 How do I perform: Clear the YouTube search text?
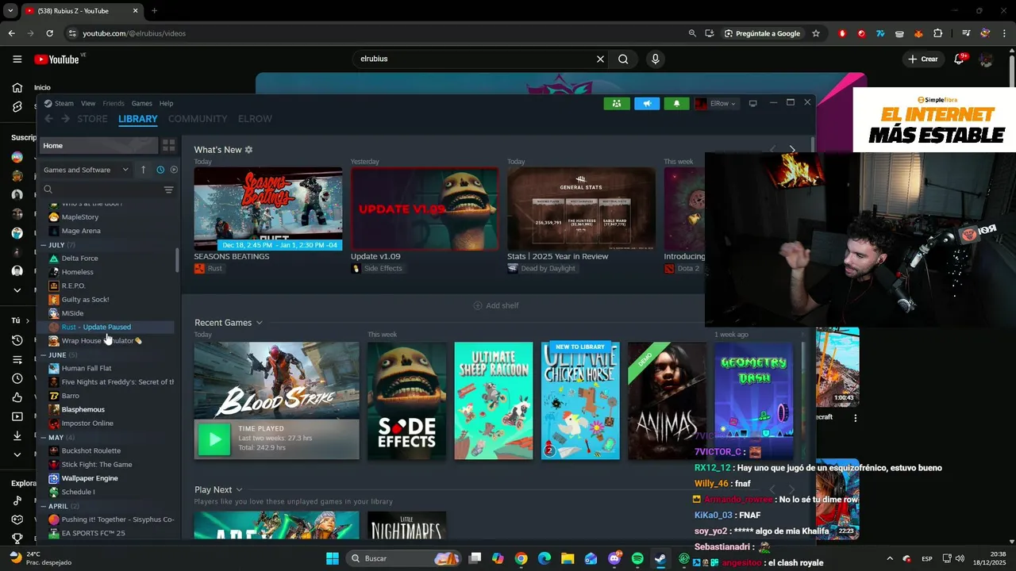(600, 59)
